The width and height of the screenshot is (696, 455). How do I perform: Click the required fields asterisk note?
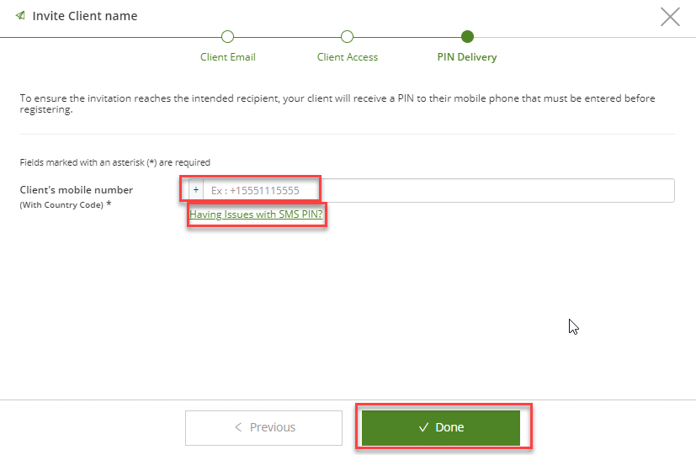tap(115, 162)
